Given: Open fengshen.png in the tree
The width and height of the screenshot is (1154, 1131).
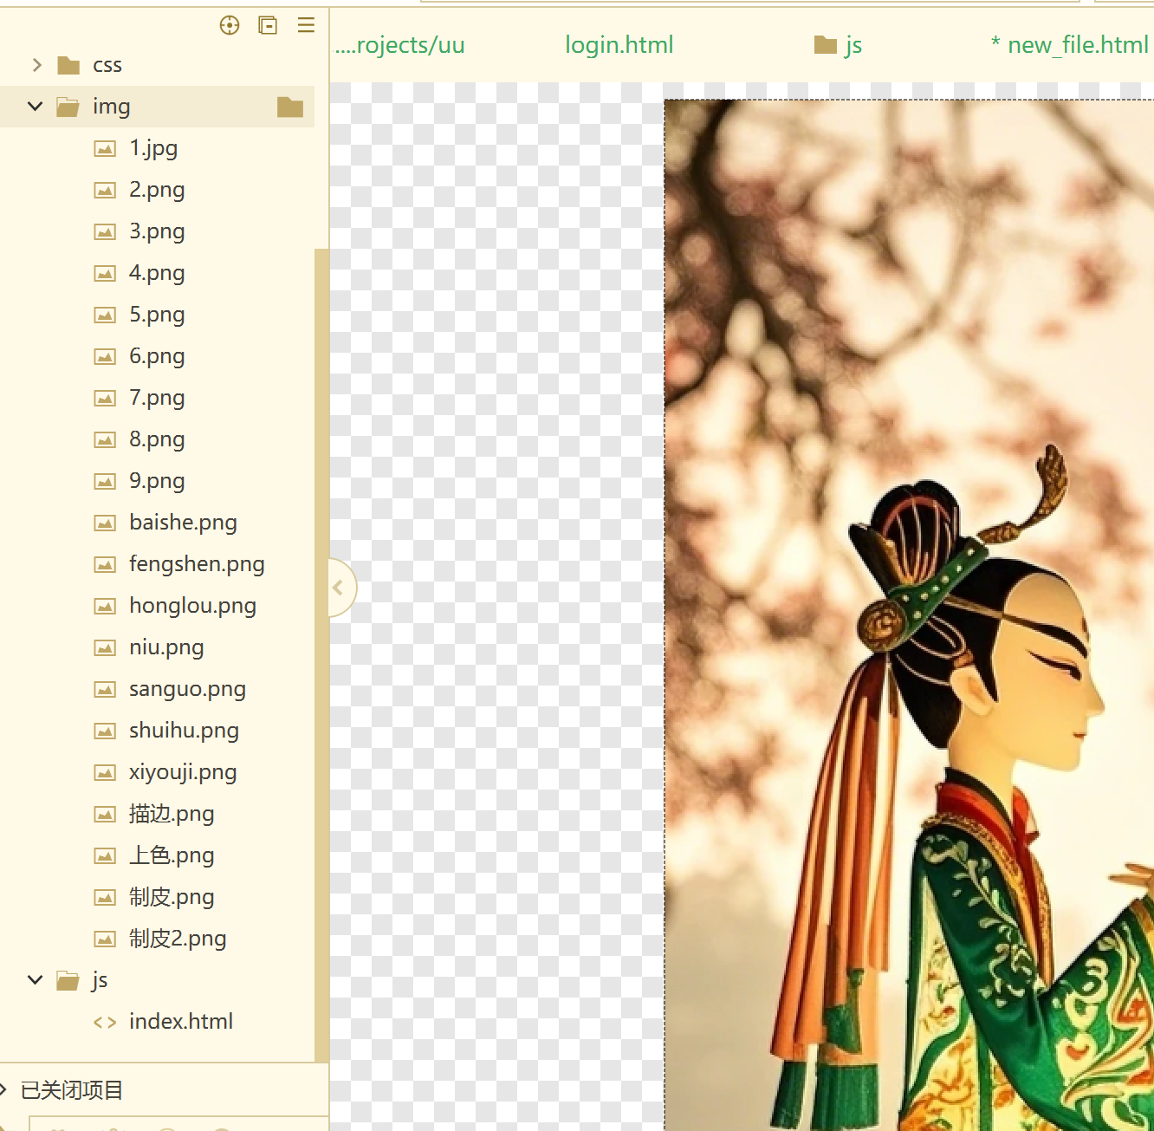Looking at the screenshot, I should [197, 564].
